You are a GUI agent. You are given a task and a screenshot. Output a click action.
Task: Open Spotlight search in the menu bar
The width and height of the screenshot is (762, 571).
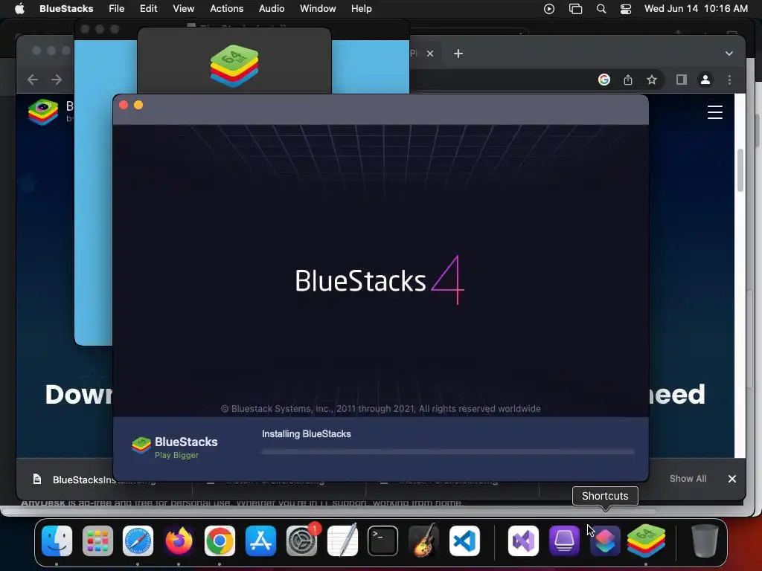(601, 9)
